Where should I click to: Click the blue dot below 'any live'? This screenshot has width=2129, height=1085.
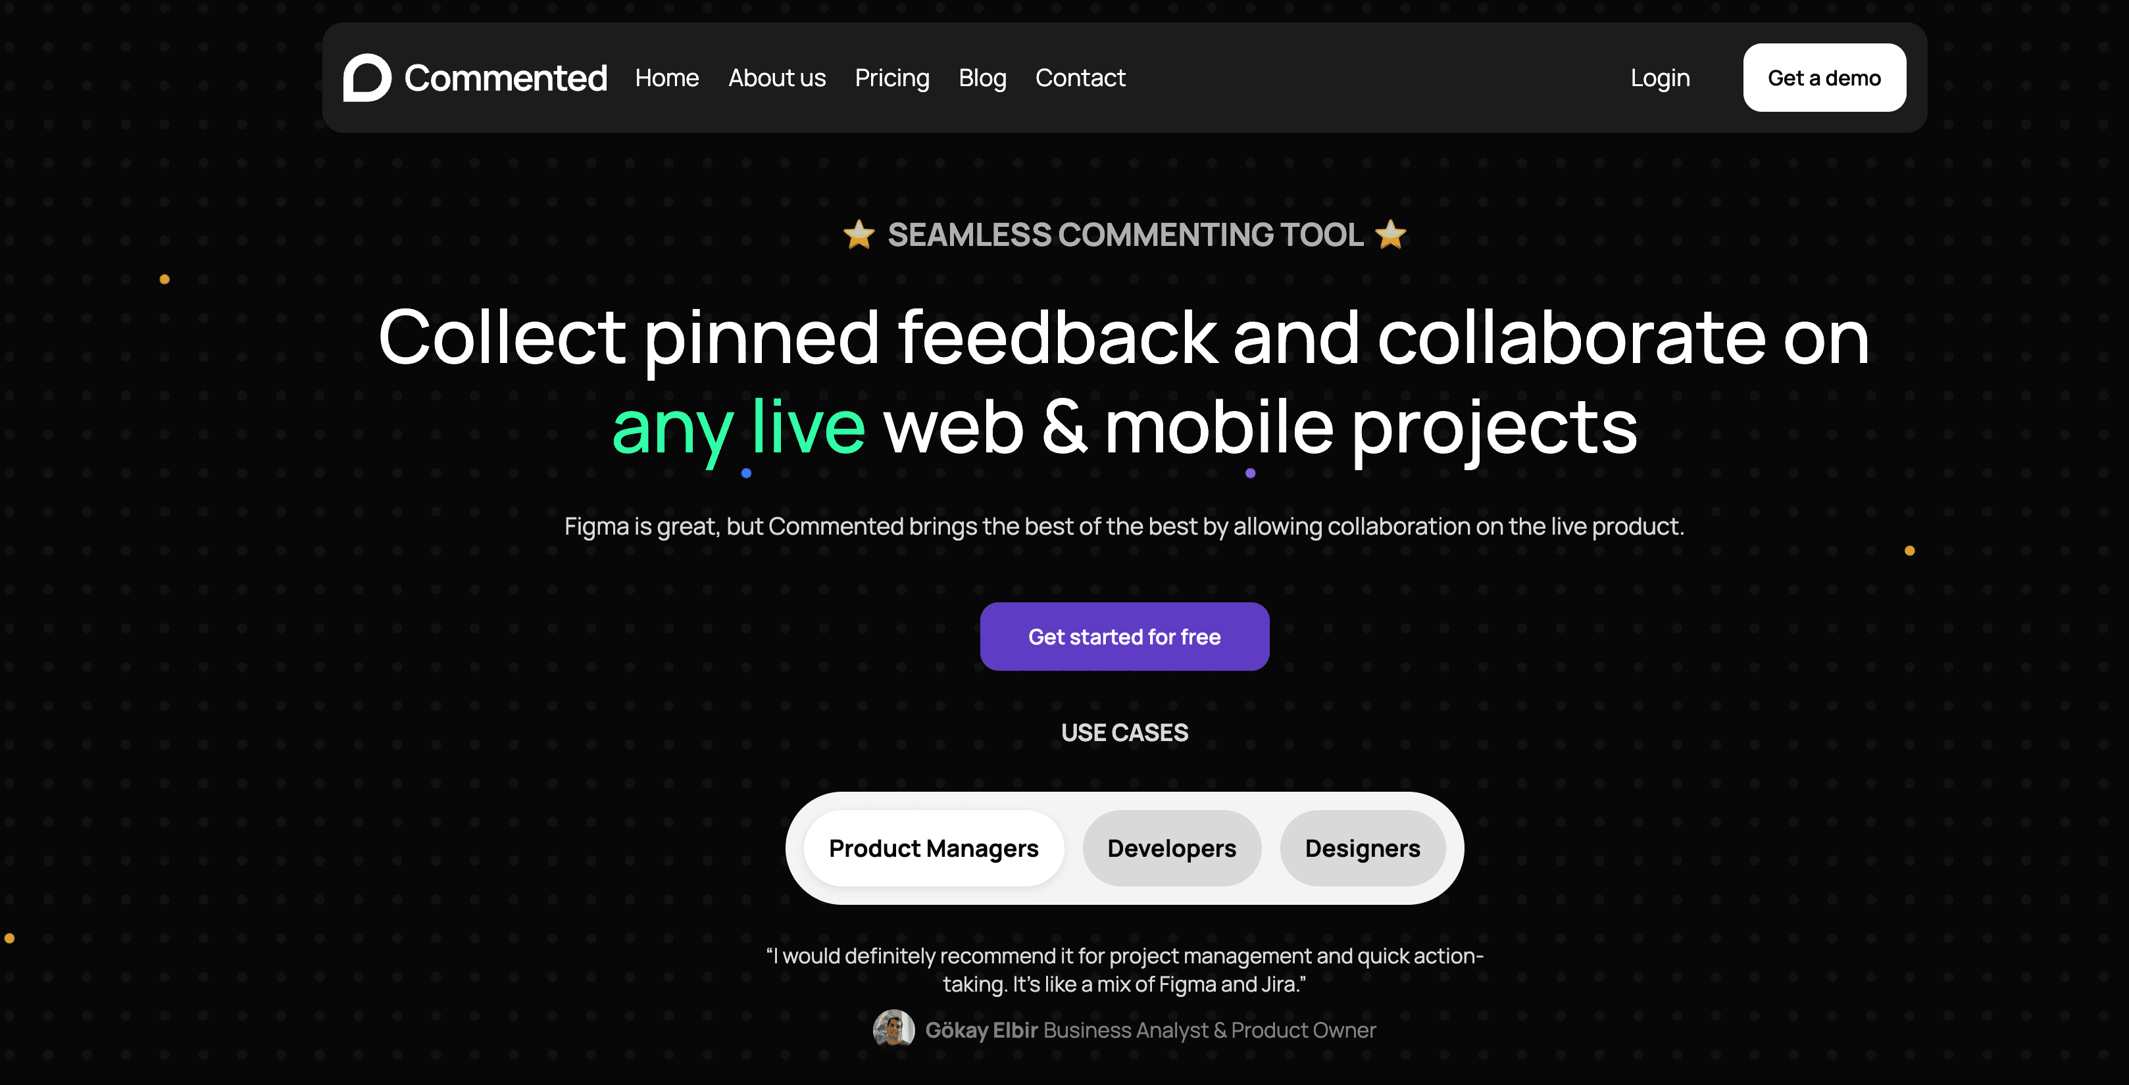(746, 473)
